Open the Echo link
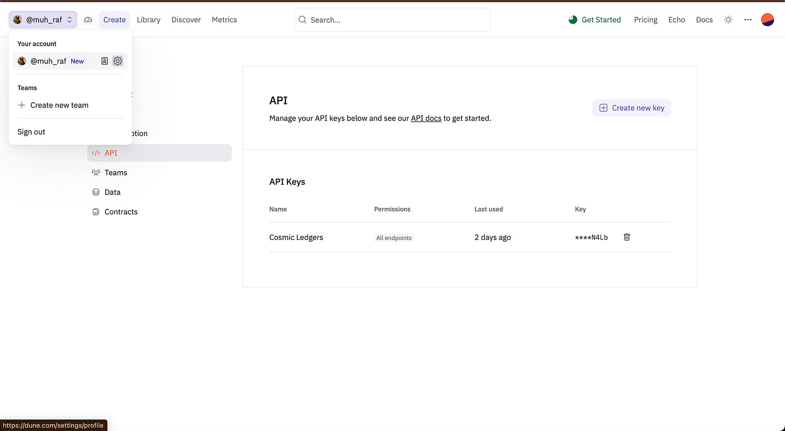The image size is (785, 431). pyautogui.click(x=677, y=20)
